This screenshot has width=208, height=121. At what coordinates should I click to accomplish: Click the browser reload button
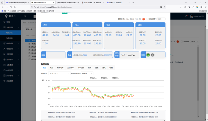point(11,7)
